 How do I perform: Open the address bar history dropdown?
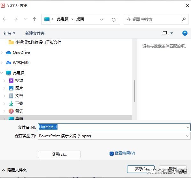102,19
